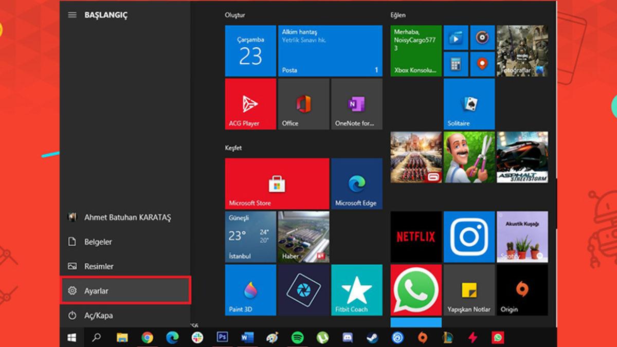The image size is (617, 347).
Task: Open the Paint 3D tile
Action: pos(250,290)
